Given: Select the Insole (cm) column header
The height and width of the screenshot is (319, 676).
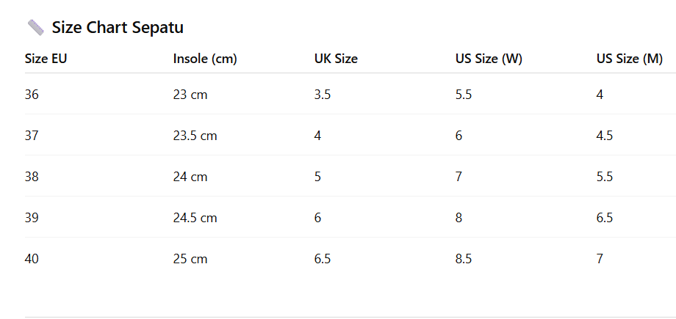Looking at the screenshot, I should (x=205, y=59).
